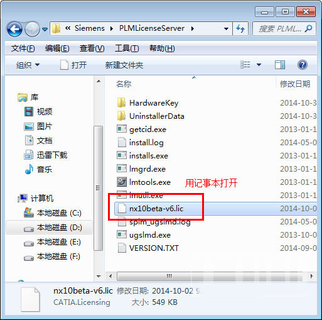Viewport: 322px width, 320px height.
Task: Select 本地磁盘 (C:) in navigation pane
Action: (x=53, y=213)
